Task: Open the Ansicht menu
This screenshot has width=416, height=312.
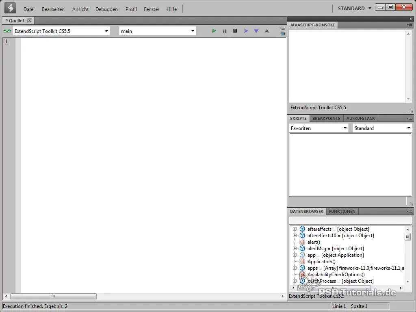Action: [x=80, y=9]
